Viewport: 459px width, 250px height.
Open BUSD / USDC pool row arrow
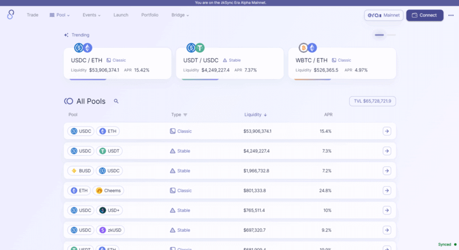387,171
